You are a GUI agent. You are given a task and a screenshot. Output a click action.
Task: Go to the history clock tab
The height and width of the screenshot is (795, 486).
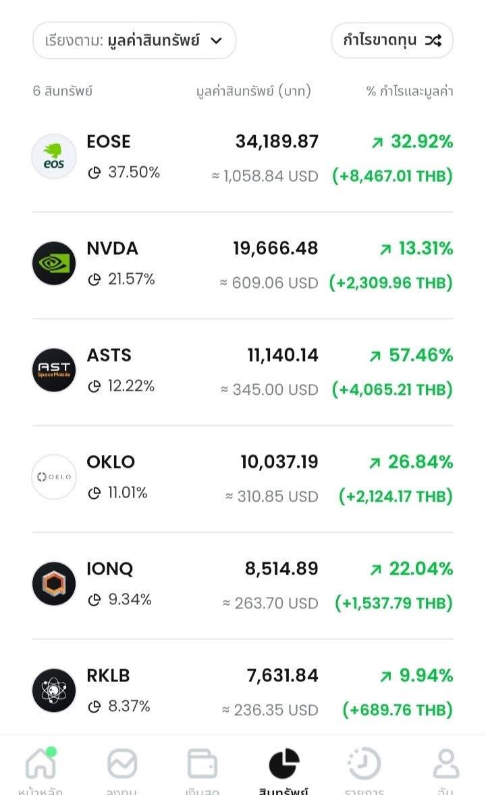(364, 764)
